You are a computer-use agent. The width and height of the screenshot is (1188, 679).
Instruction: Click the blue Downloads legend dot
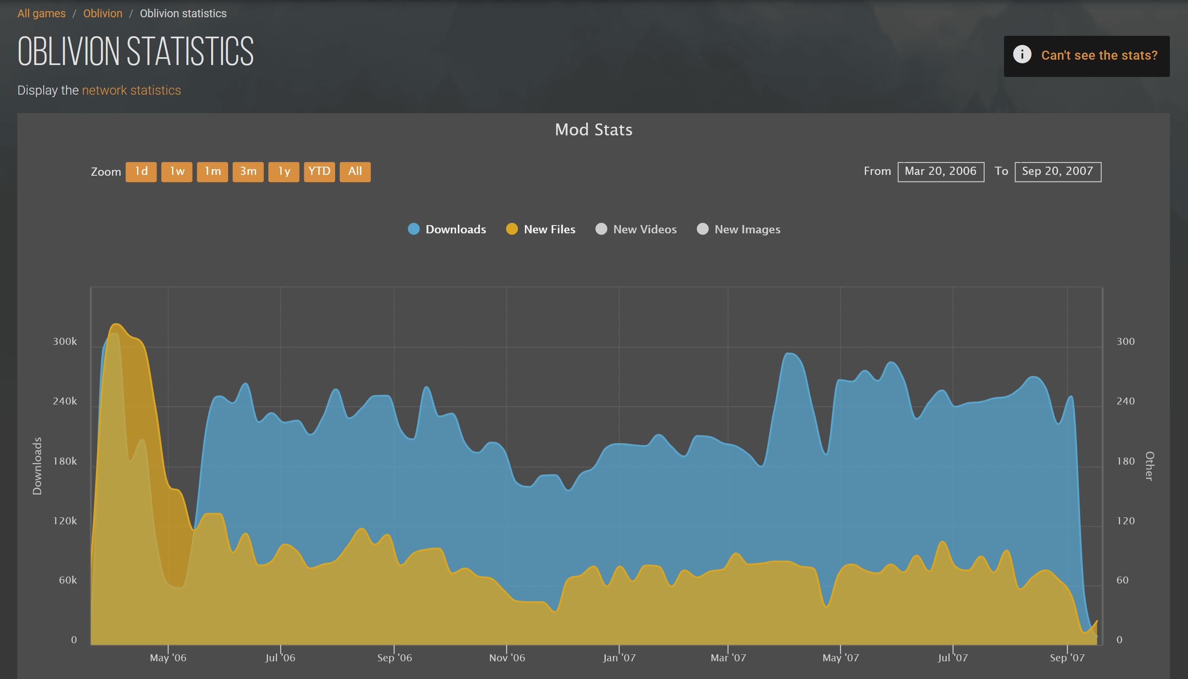(x=413, y=229)
